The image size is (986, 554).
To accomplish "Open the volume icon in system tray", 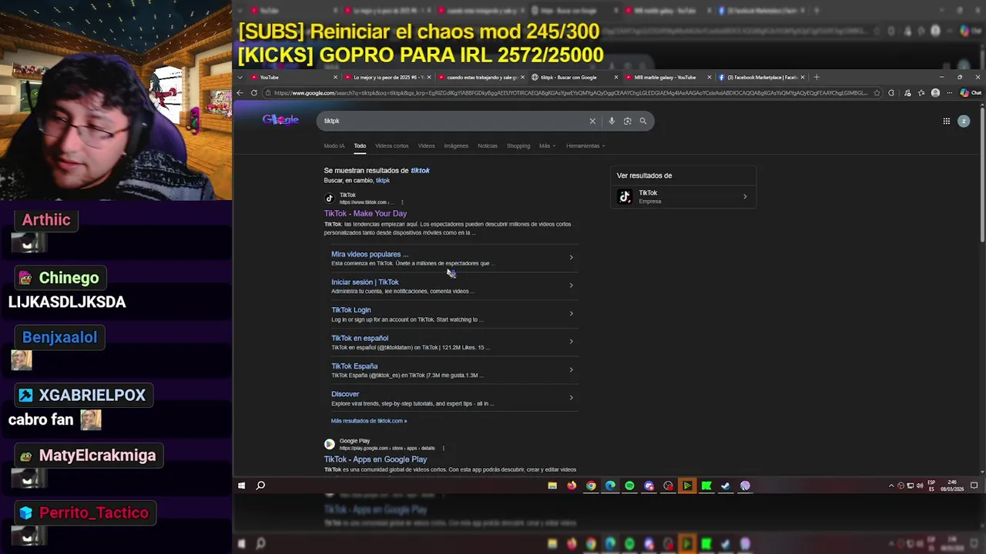I will click(x=920, y=486).
